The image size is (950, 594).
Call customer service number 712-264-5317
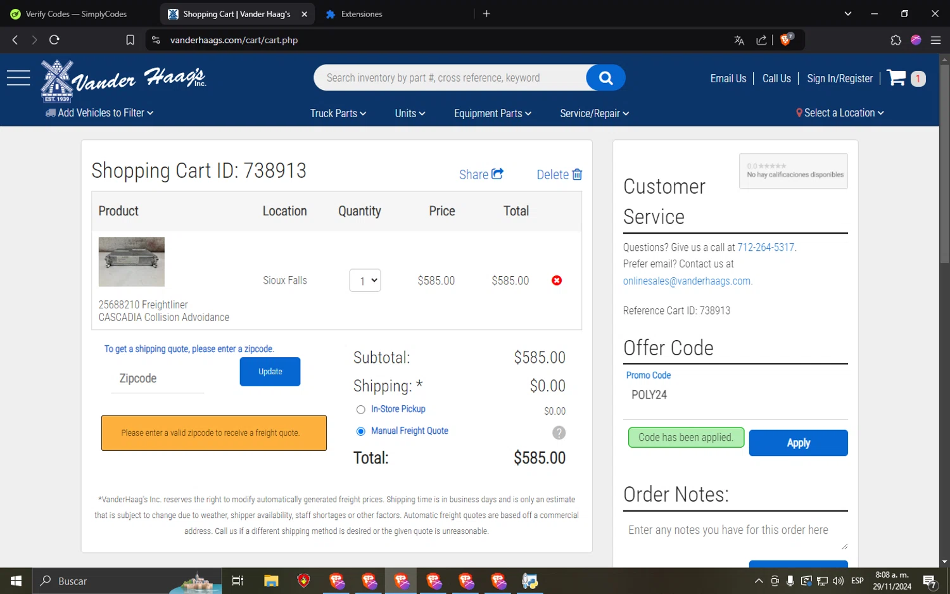[766, 248]
